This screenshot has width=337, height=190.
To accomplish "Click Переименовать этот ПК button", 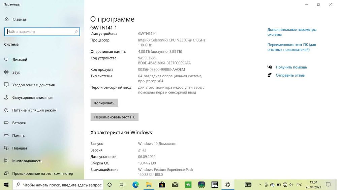I will pyautogui.click(x=114, y=117).
